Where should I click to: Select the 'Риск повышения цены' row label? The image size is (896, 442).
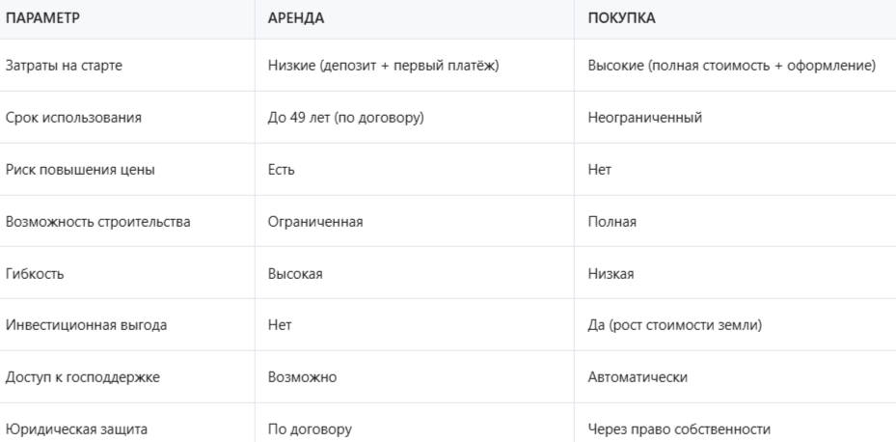pyautogui.click(x=80, y=170)
